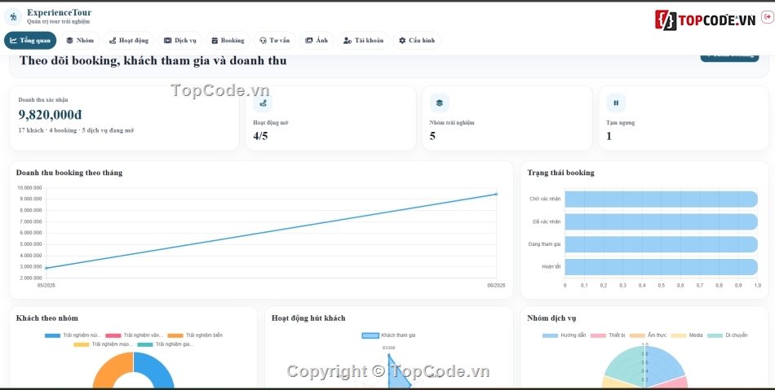The height and width of the screenshot is (390, 775).
Task: Open the Hoạt động tab
Action: 129,41
